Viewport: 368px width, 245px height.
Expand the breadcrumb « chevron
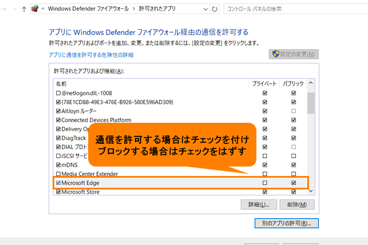point(43,9)
